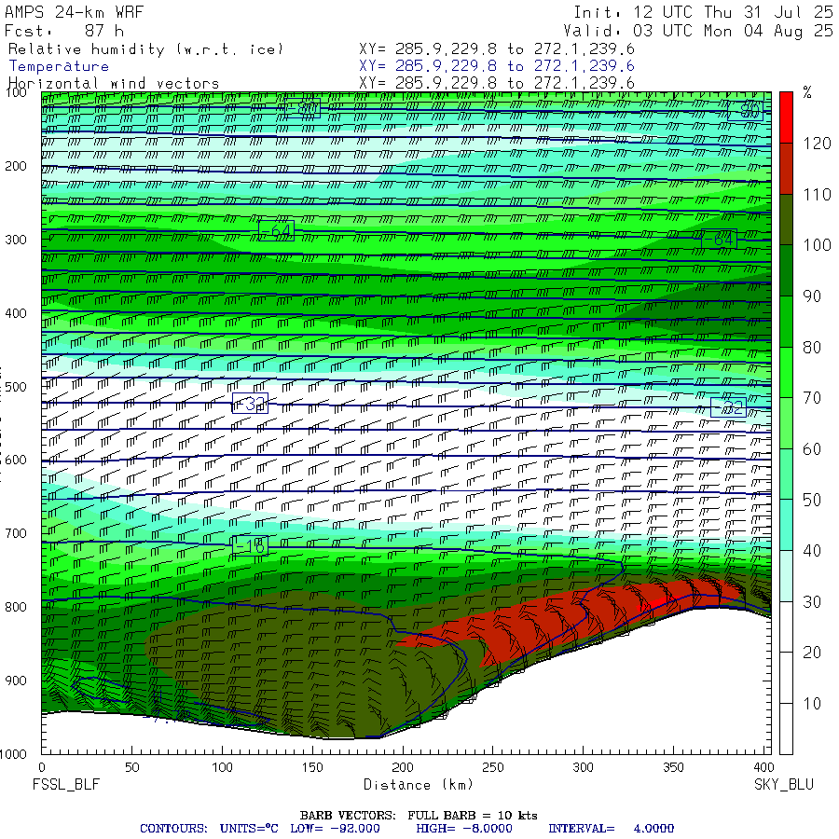
Task: Click the 'LOW= -92.000' footer value
Action: tap(335, 829)
